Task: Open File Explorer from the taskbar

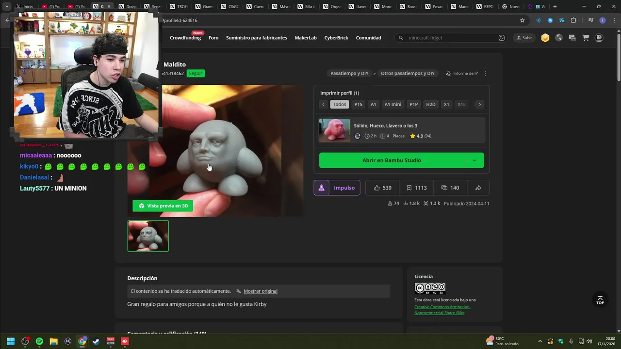Action: click(x=53, y=341)
